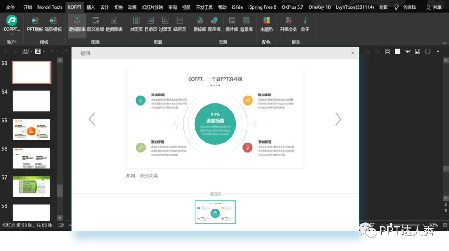Go to next template with right arrow
Image resolution: width=449 pixels, height=251 pixels.
tap(338, 119)
